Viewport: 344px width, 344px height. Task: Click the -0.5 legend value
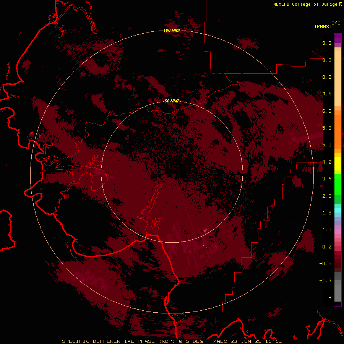click(325, 264)
